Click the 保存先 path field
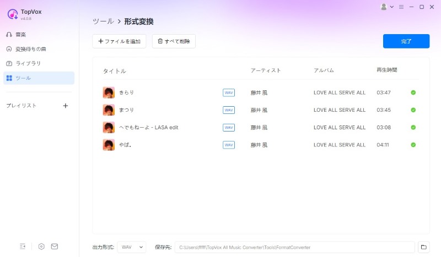 pyautogui.click(x=295, y=247)
